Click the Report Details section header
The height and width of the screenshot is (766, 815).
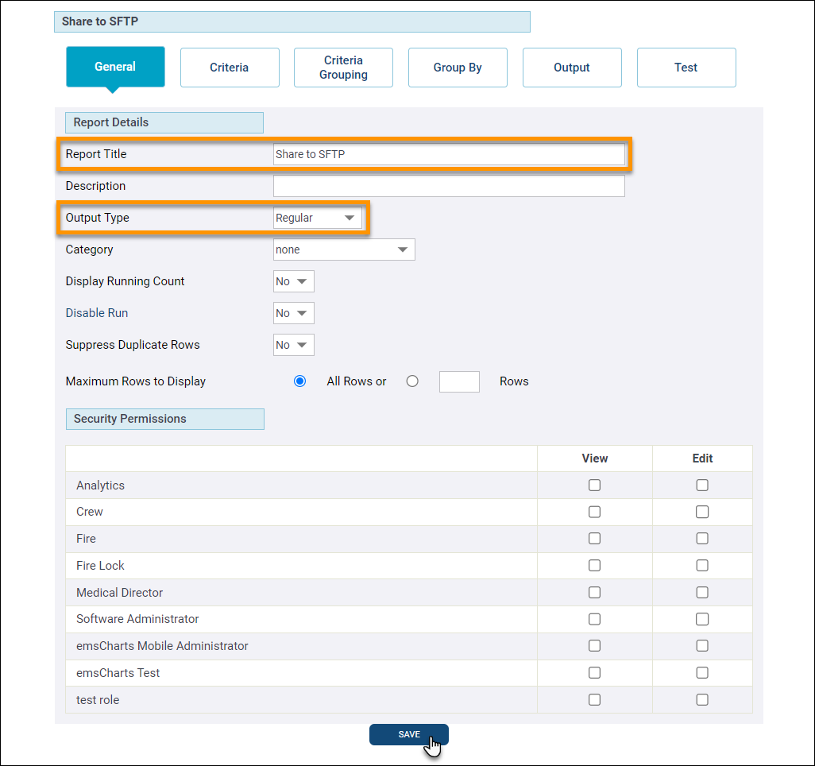[164, 122]
